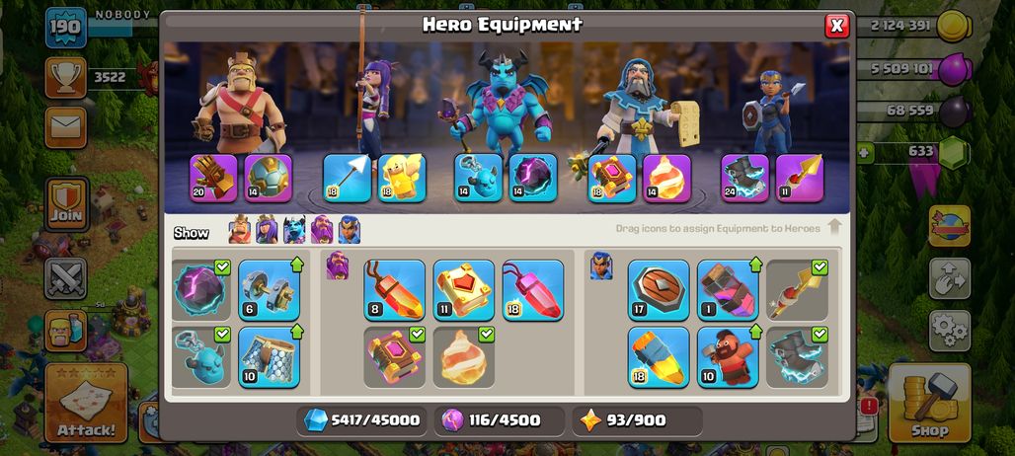Select the level 20 gauntlet equipment slot
The image size is (1015, 456).
pos(213,178)
